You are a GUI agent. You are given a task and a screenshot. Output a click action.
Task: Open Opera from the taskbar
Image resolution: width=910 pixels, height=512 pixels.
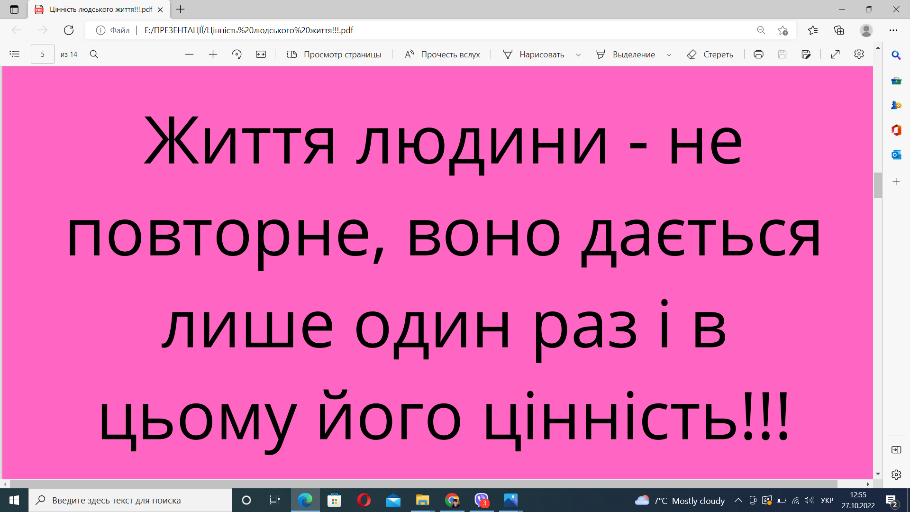coord(364,500)
